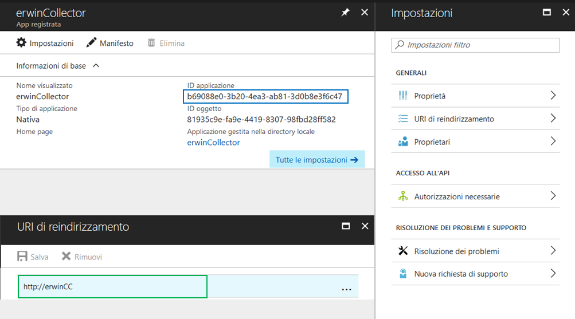The height and width of the screenshot is (319, 575).
Task: Click the Autorizzazioni necessarie icon
Action: coord(403,196)
